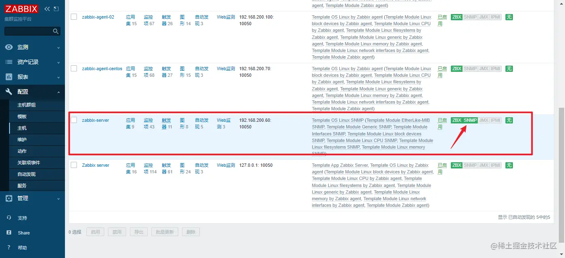This screenshot has height=258, width=565.
Task: Click SNMP badge in zabbix-agent-centos row
Action: coord(470,69)
